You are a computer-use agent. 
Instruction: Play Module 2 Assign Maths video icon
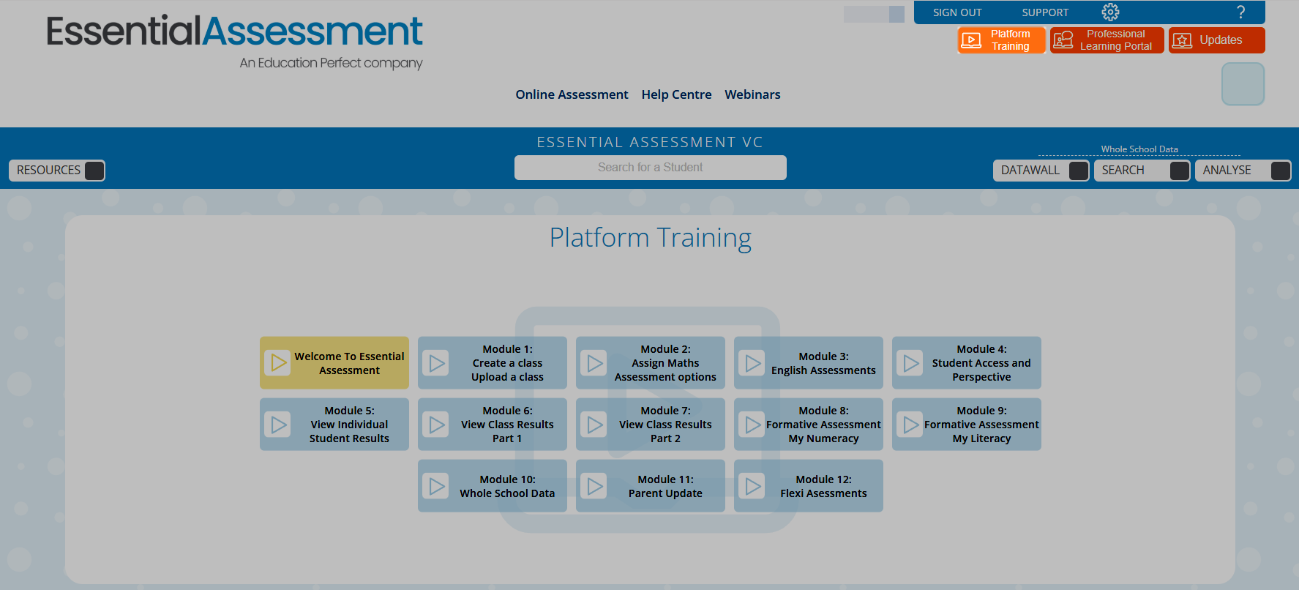point(595,363)
